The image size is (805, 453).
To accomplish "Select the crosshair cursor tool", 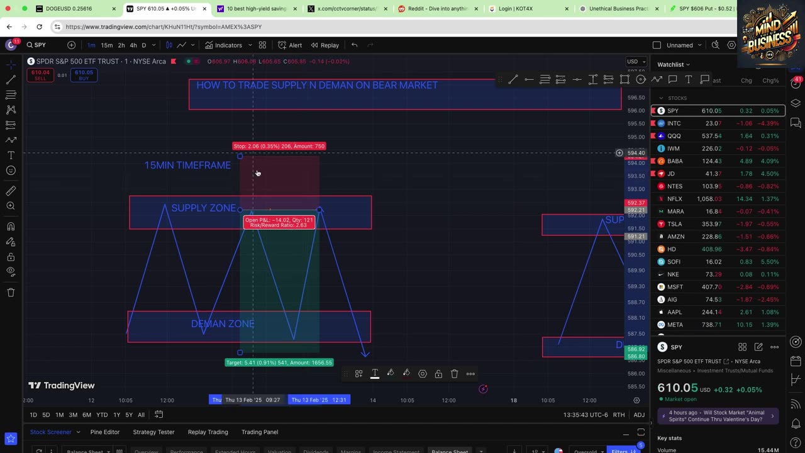I will (11, 64).
